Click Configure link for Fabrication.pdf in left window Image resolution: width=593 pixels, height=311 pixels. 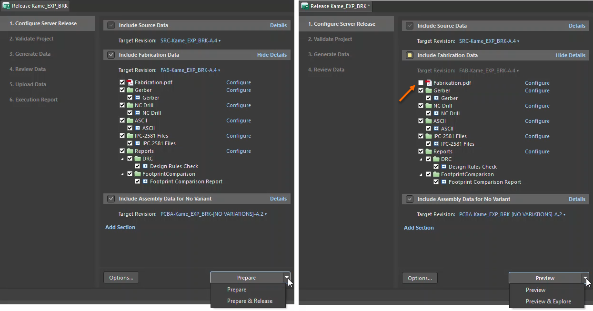tap(239, 82)
